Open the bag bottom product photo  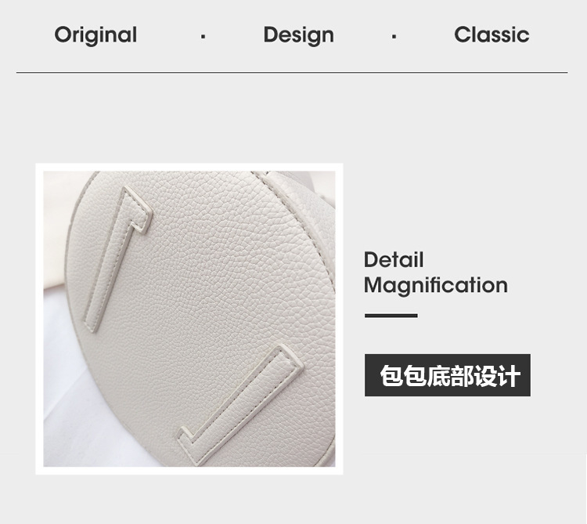point(189,319)
